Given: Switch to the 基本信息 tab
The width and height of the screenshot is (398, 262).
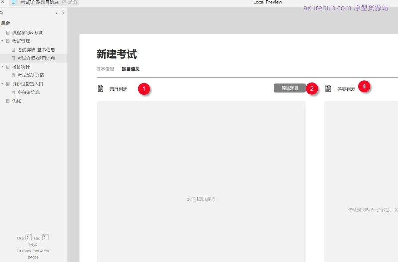Looking at the screenshot, I should coord(105,69).
